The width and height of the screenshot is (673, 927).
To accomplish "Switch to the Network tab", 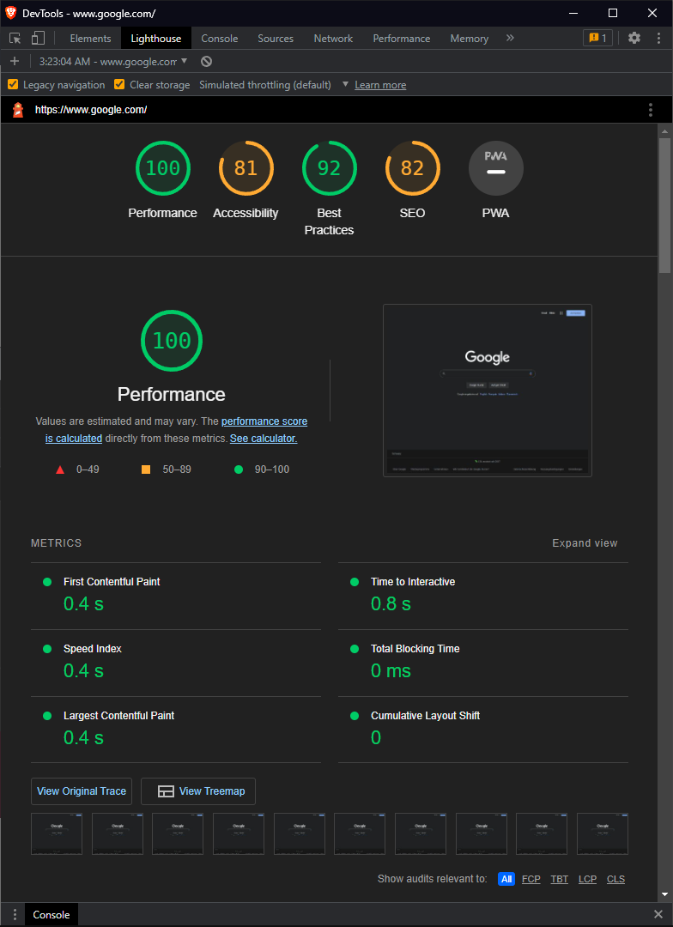I will (x=333, y=39).
